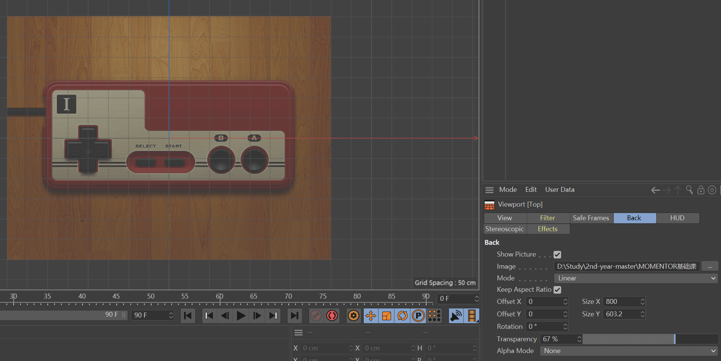The image size is (721, 361).
Task: Click the Rotation stepper arrows
Action: tap(565, 327)
